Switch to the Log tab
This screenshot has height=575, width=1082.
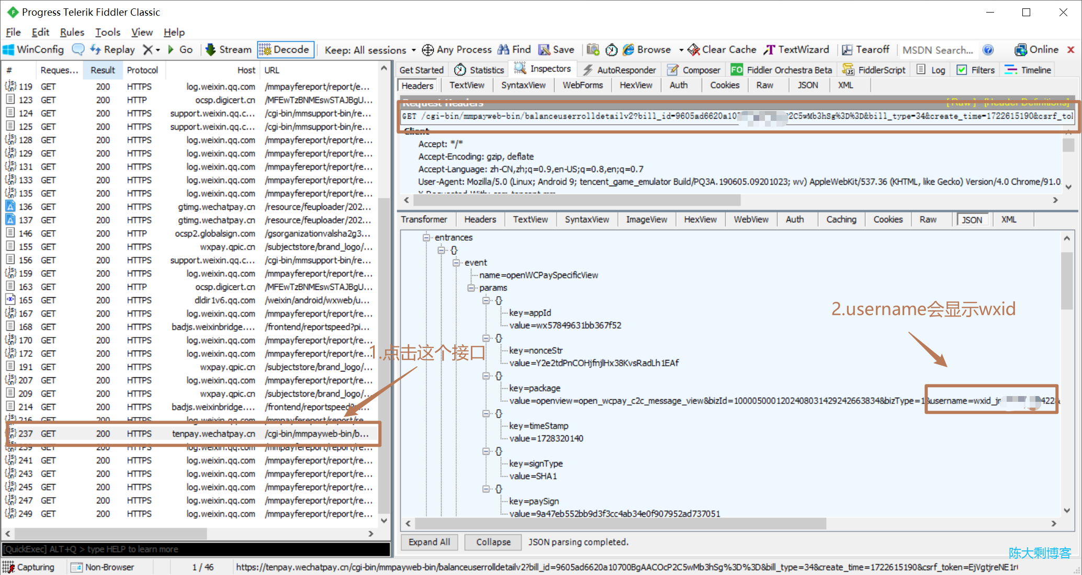tap(931, 70)
